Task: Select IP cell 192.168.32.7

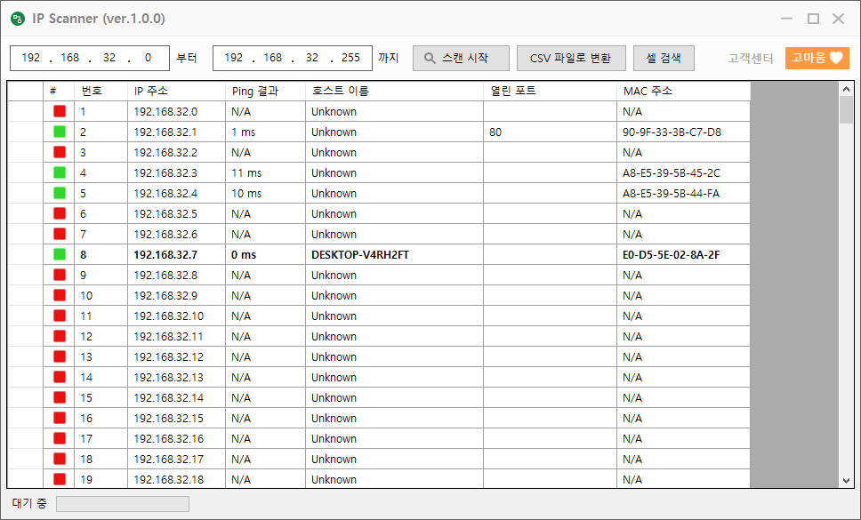Action: [176, 254]
